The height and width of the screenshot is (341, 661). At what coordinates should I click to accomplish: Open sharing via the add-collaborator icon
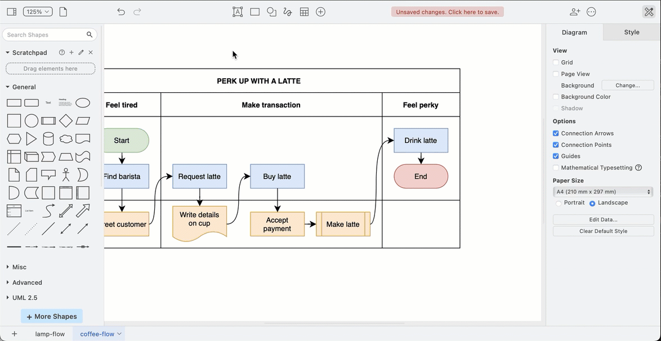(x=574, y=11)
